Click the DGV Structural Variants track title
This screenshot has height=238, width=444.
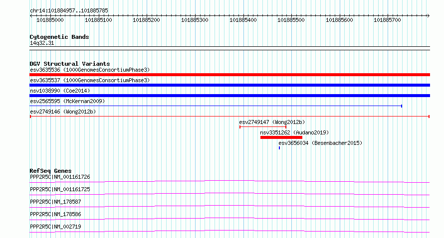pyautogui.click(x=70, y=64)
